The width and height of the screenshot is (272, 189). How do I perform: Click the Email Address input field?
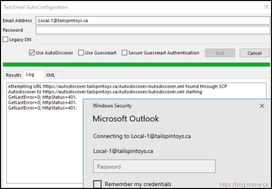point(153,21)
